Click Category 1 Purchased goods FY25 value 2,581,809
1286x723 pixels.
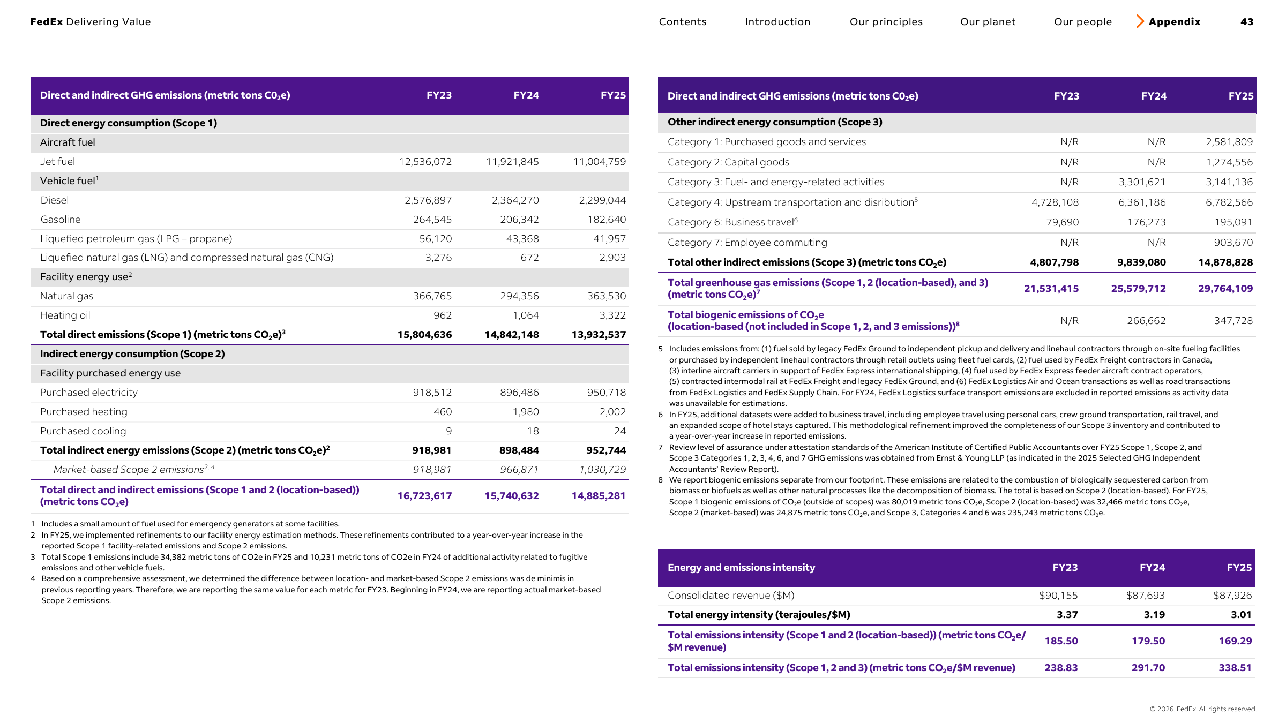[1229, 142]
